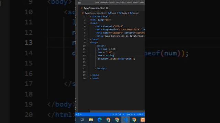Open the orange app on taskbar edge
This screenshot has height=123, width=220.
[142, 120]
